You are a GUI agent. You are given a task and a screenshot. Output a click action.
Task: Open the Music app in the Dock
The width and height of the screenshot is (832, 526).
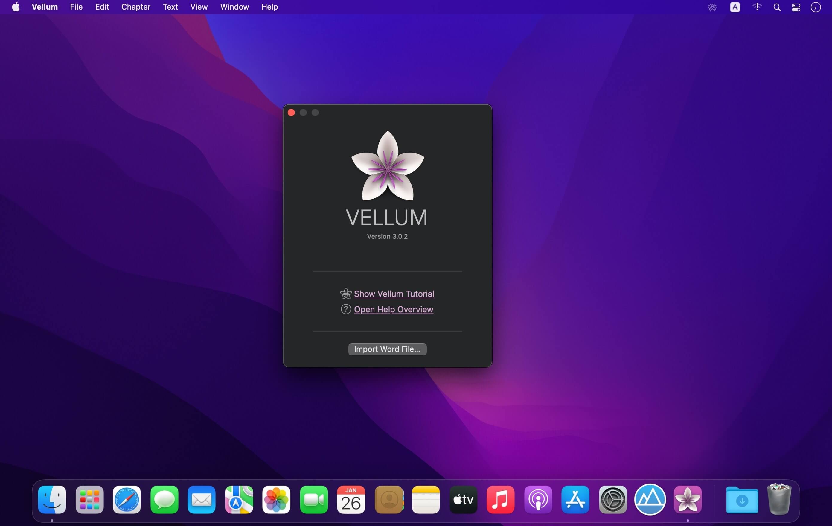500,499
